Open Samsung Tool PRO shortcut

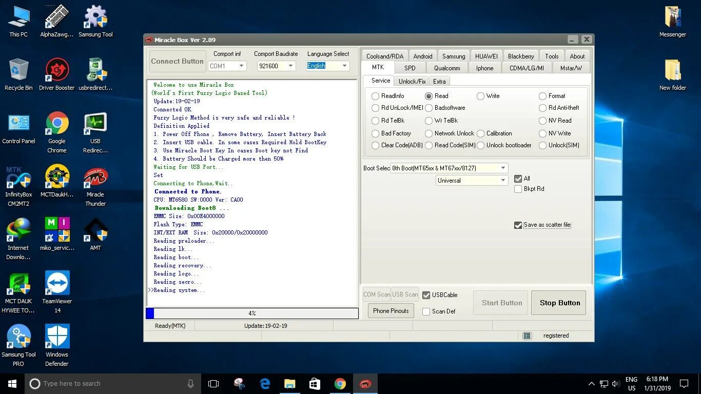[x=18, y=346]
